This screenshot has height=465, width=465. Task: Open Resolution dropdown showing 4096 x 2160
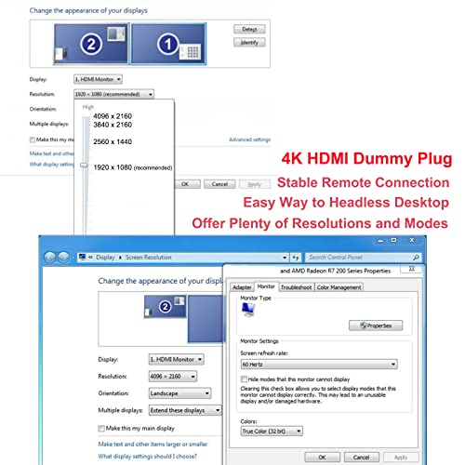click(x=173, y=377)
